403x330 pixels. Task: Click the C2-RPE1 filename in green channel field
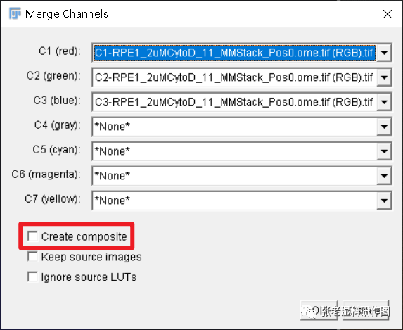coord(235,77)
